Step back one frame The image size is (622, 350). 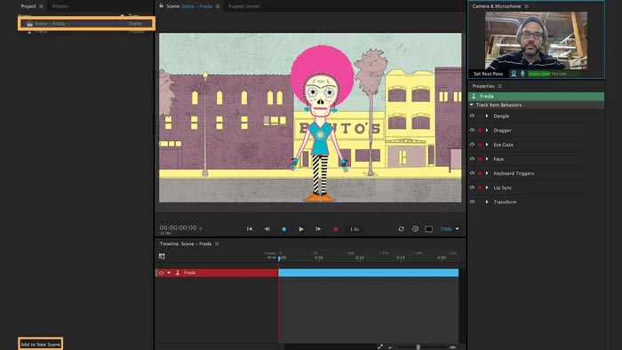[267, 229]
